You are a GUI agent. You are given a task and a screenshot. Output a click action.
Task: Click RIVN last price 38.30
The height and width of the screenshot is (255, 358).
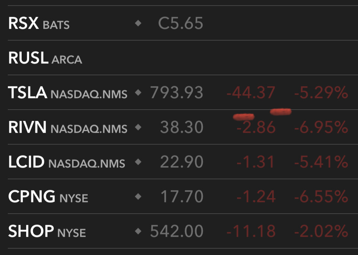[x=182, y=127]
